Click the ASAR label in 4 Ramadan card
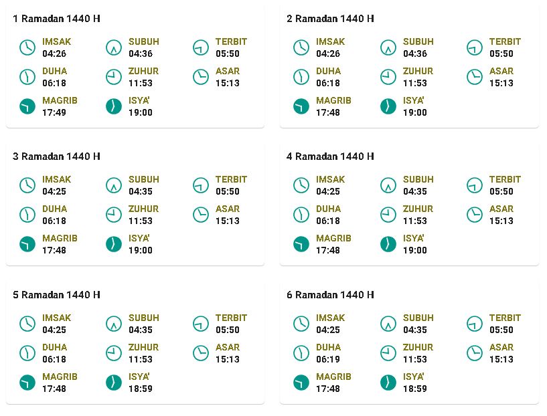Image resolution: width=547 pixels, height=416 pixels. 501,209
